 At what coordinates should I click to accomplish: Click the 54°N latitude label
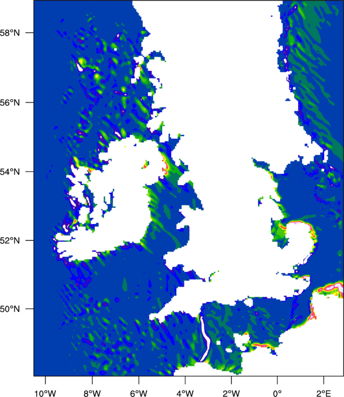pos(10,172)
